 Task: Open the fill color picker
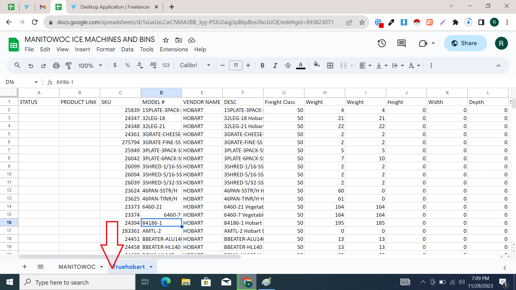click(317, 65)
